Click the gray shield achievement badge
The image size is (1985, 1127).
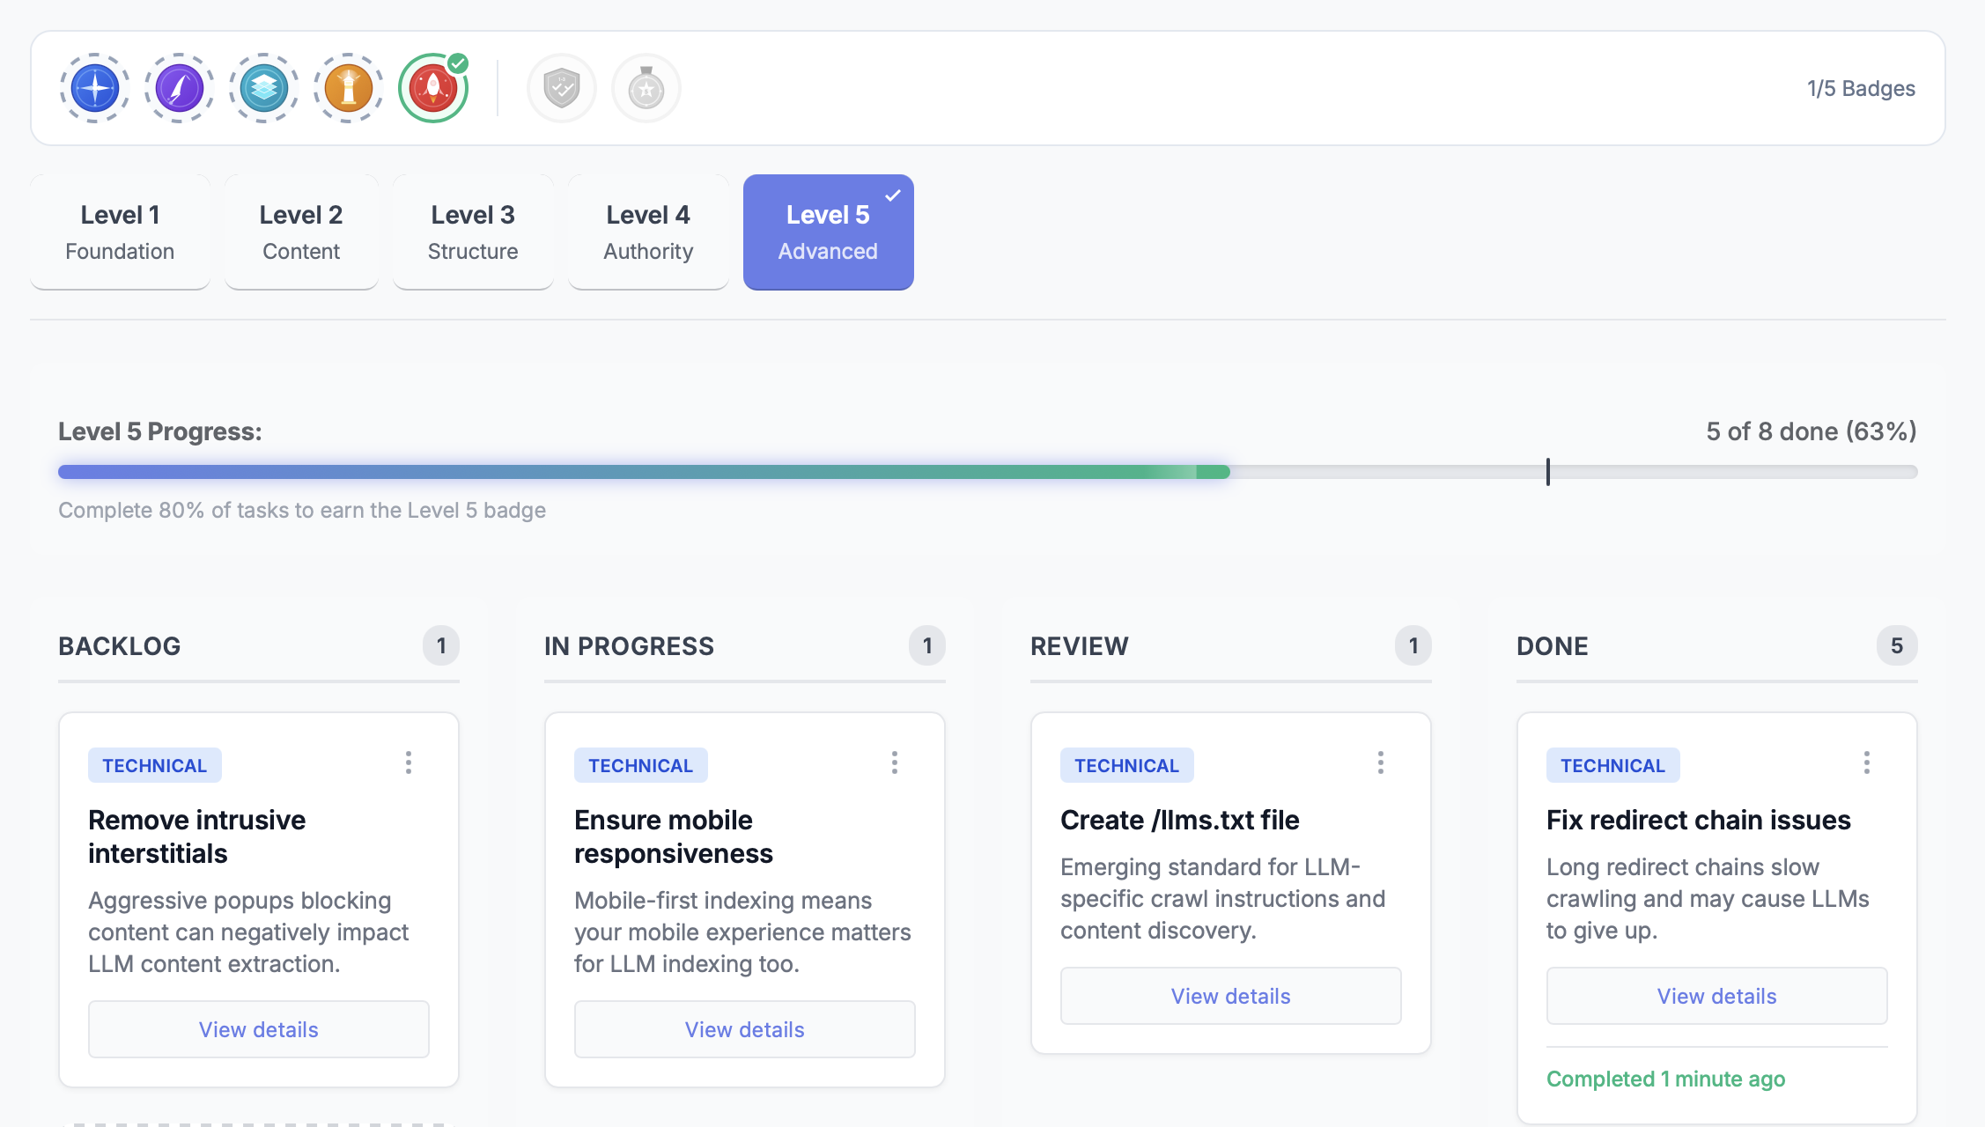561,88
